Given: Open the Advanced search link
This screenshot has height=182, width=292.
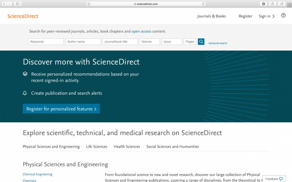Looking at the screenshot, I should 218,43.
